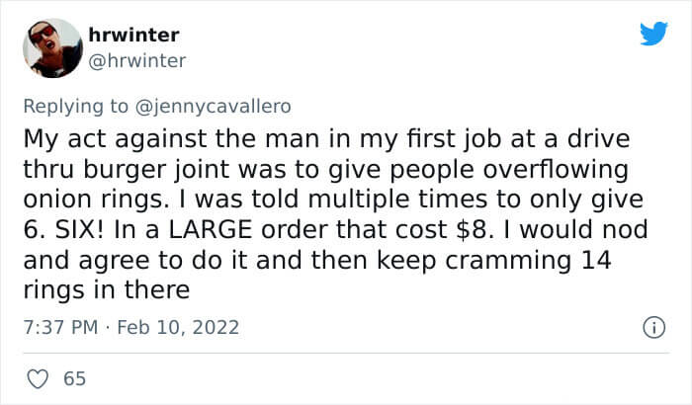This screenshot has width=692, height=405.
Task: Click the Twitter bird logo
Action: pyautogui.click(x=653, y=33)
